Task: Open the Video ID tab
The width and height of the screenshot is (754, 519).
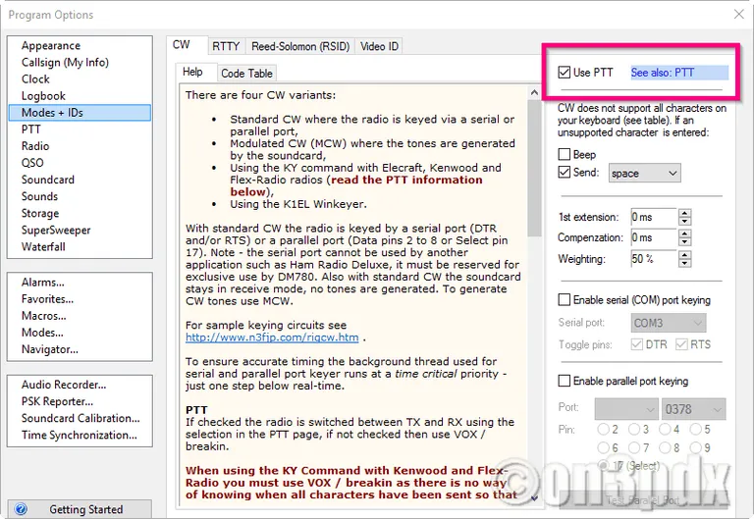Action: tap(379, 46)
